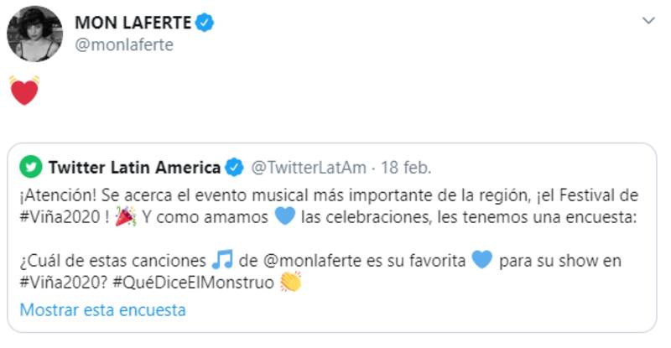Open Twitter Latin America profile name
The width and height of the screenshot is (671, 348).
(134, 165)
